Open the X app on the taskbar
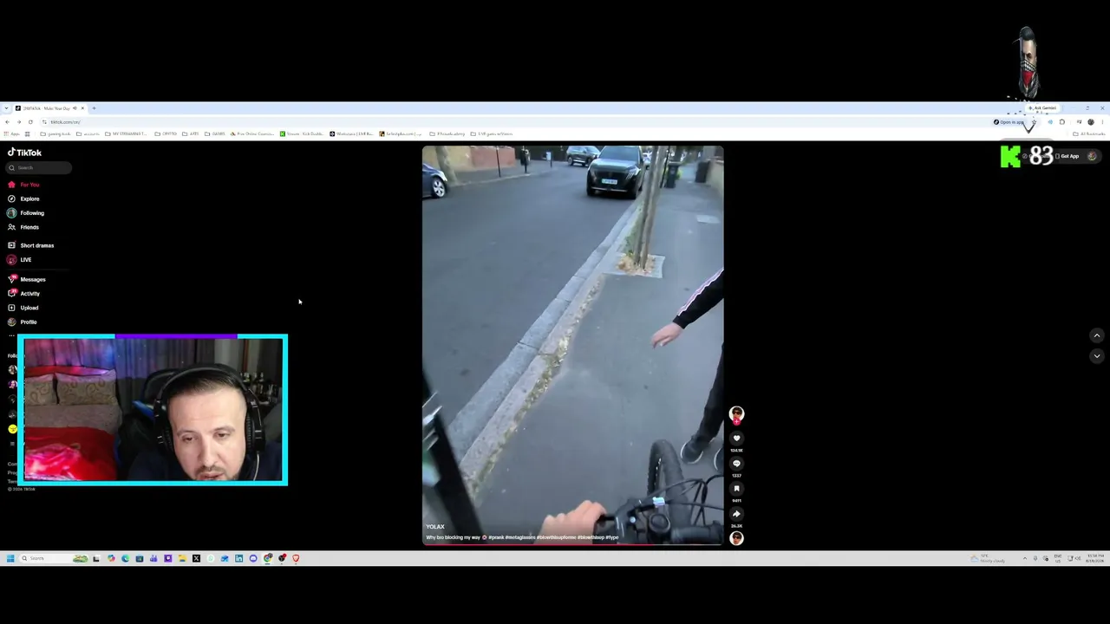Screen dimensions: 1110x624 (196, 558)
